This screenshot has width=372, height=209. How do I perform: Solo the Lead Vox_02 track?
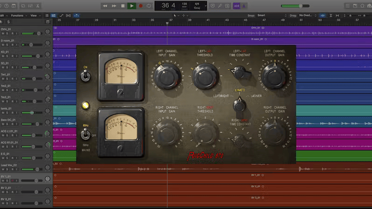7,169
